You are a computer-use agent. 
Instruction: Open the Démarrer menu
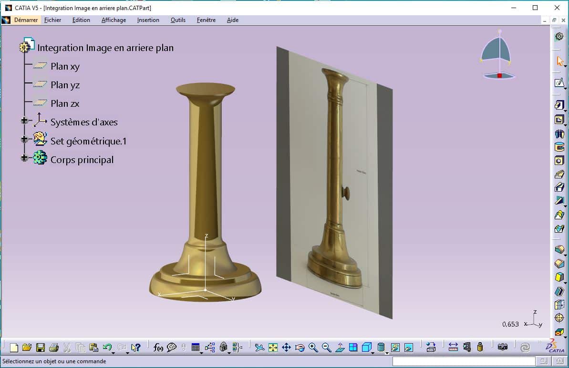point(26,20)
